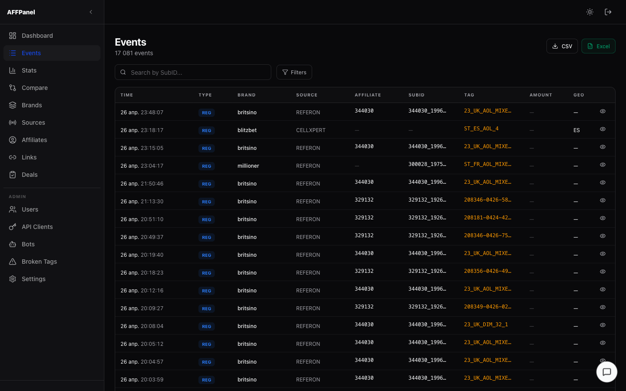Open the Stats section icon
Image resolution: width=626 pixels, height=391 pixels.
pyautogui.click(x=13, y=70)
